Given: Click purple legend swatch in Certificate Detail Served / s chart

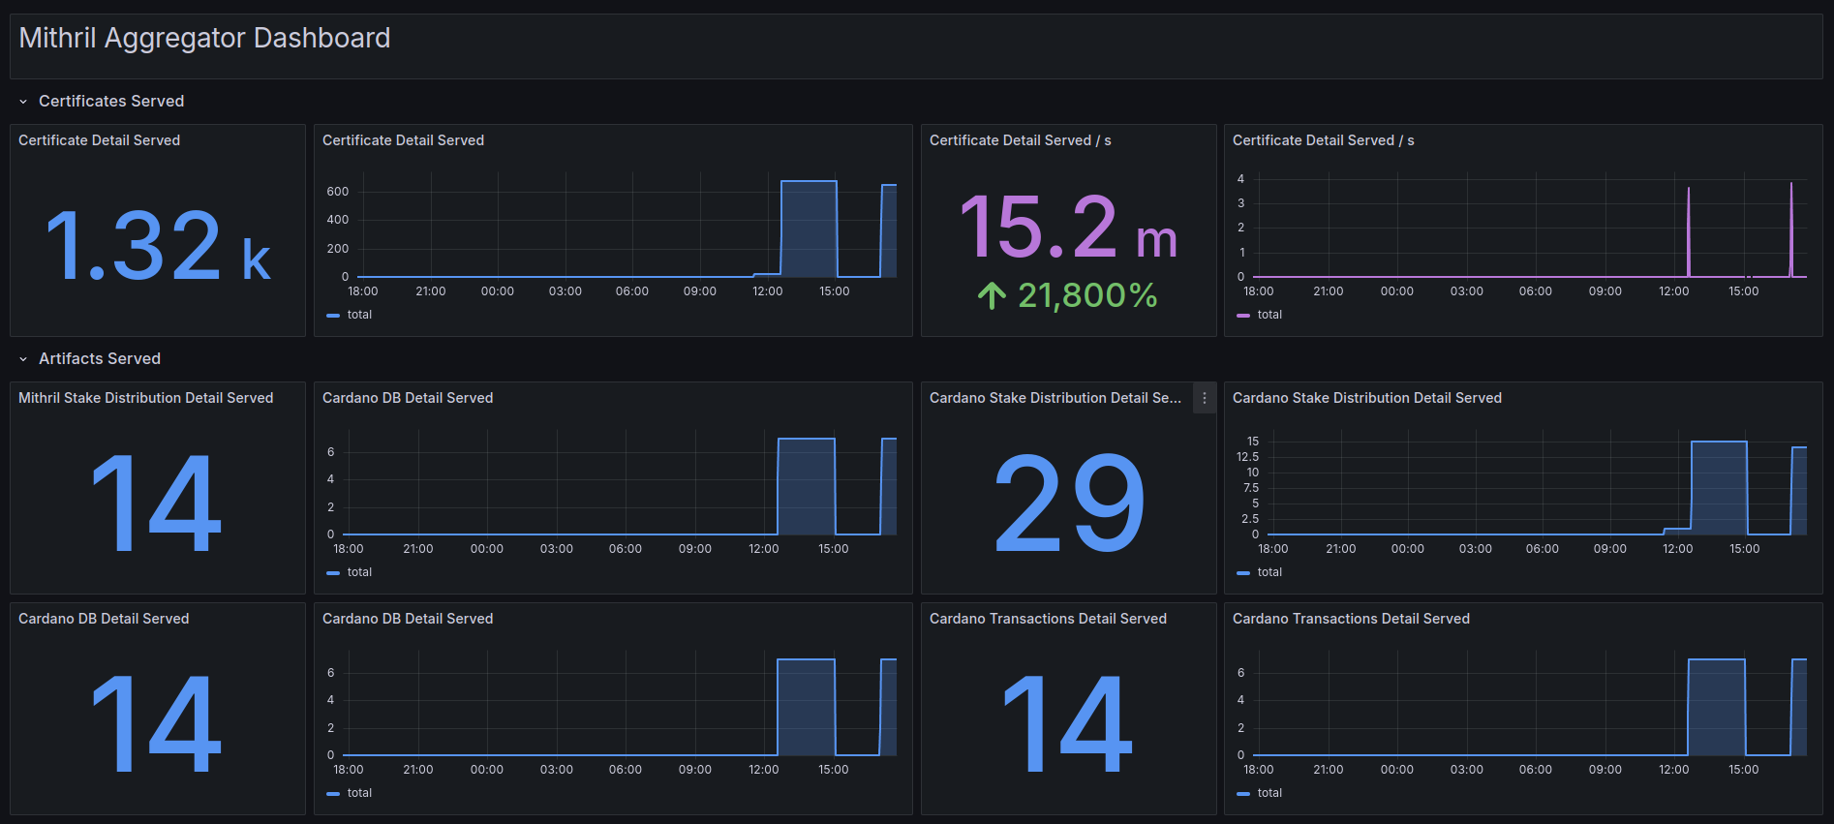Looking at the screenshot, I should pos(1243,316).
